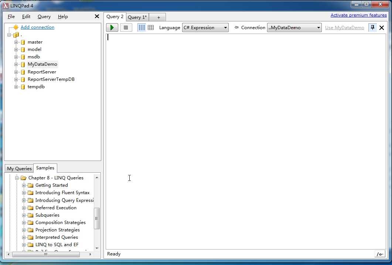Open the Language dropdown showing C# Expression
This screenshot has width=392, height=265.
point(205,27)
